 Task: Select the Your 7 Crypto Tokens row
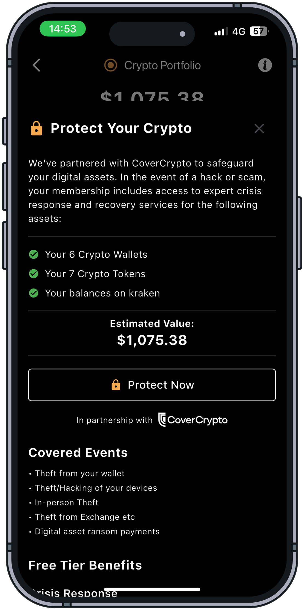95,274
